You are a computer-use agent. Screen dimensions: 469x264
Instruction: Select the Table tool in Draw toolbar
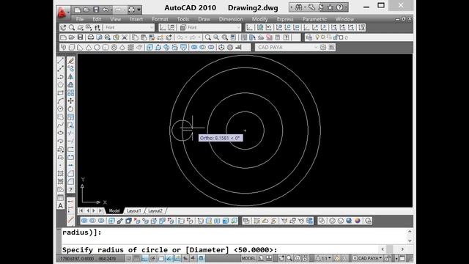(x=60, y=198)
